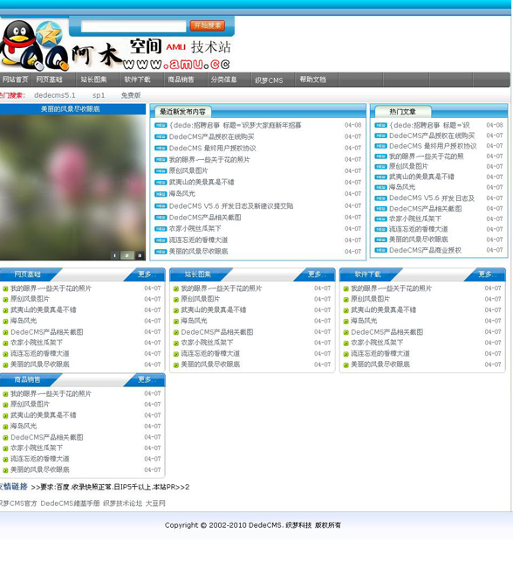Open the 织梦CMS官方 friend link
Screen dimensions: 513x569
pos(18,503)
